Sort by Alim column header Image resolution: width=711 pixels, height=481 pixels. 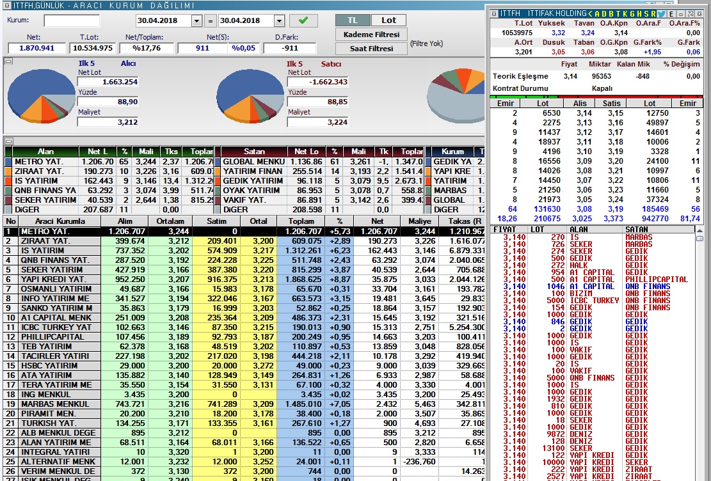[x=125, y=221]
